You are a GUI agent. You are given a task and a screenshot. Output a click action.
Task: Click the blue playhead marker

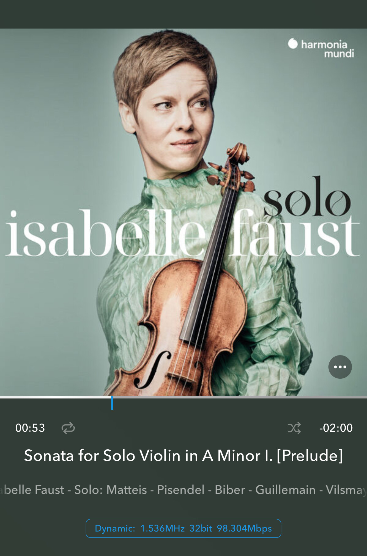tap(112, 403)
